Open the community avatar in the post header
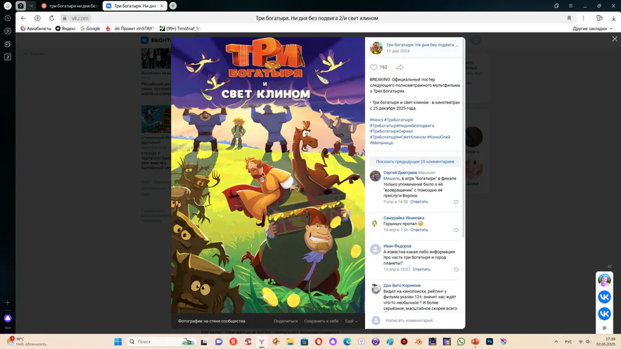621x349 pixels. (376, 48)
